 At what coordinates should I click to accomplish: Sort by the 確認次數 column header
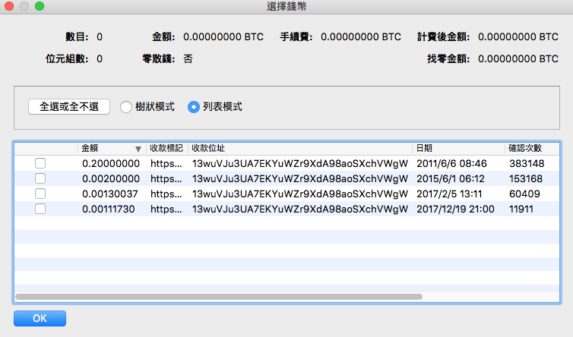tap(532, 148)
